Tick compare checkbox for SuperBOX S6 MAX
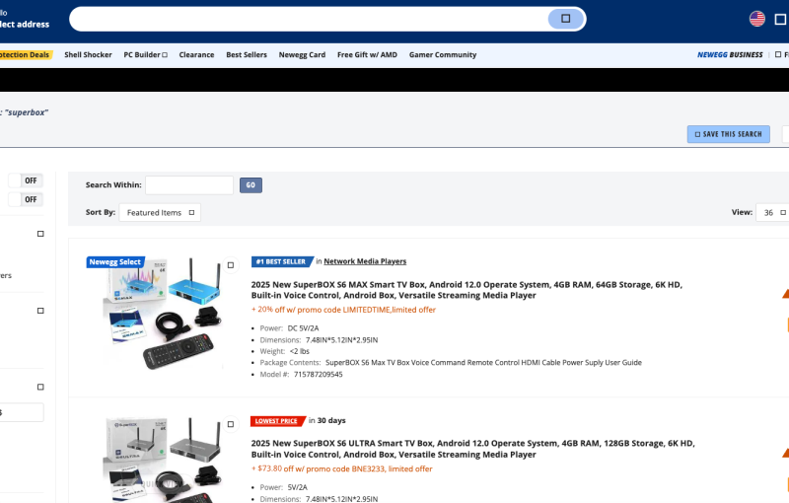Image resolution: width=789 pixels, height=503 pixels. tap(230, 265)
